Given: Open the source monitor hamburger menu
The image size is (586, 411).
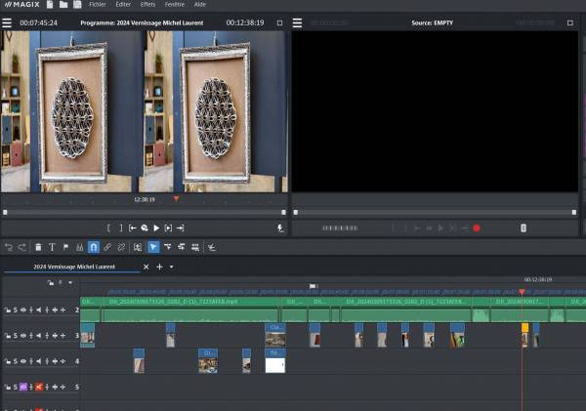Looking at the screenshot, I should pos(298,22).
